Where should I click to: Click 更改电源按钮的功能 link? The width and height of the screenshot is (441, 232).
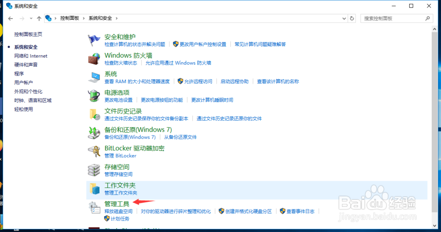click(162, 100)
